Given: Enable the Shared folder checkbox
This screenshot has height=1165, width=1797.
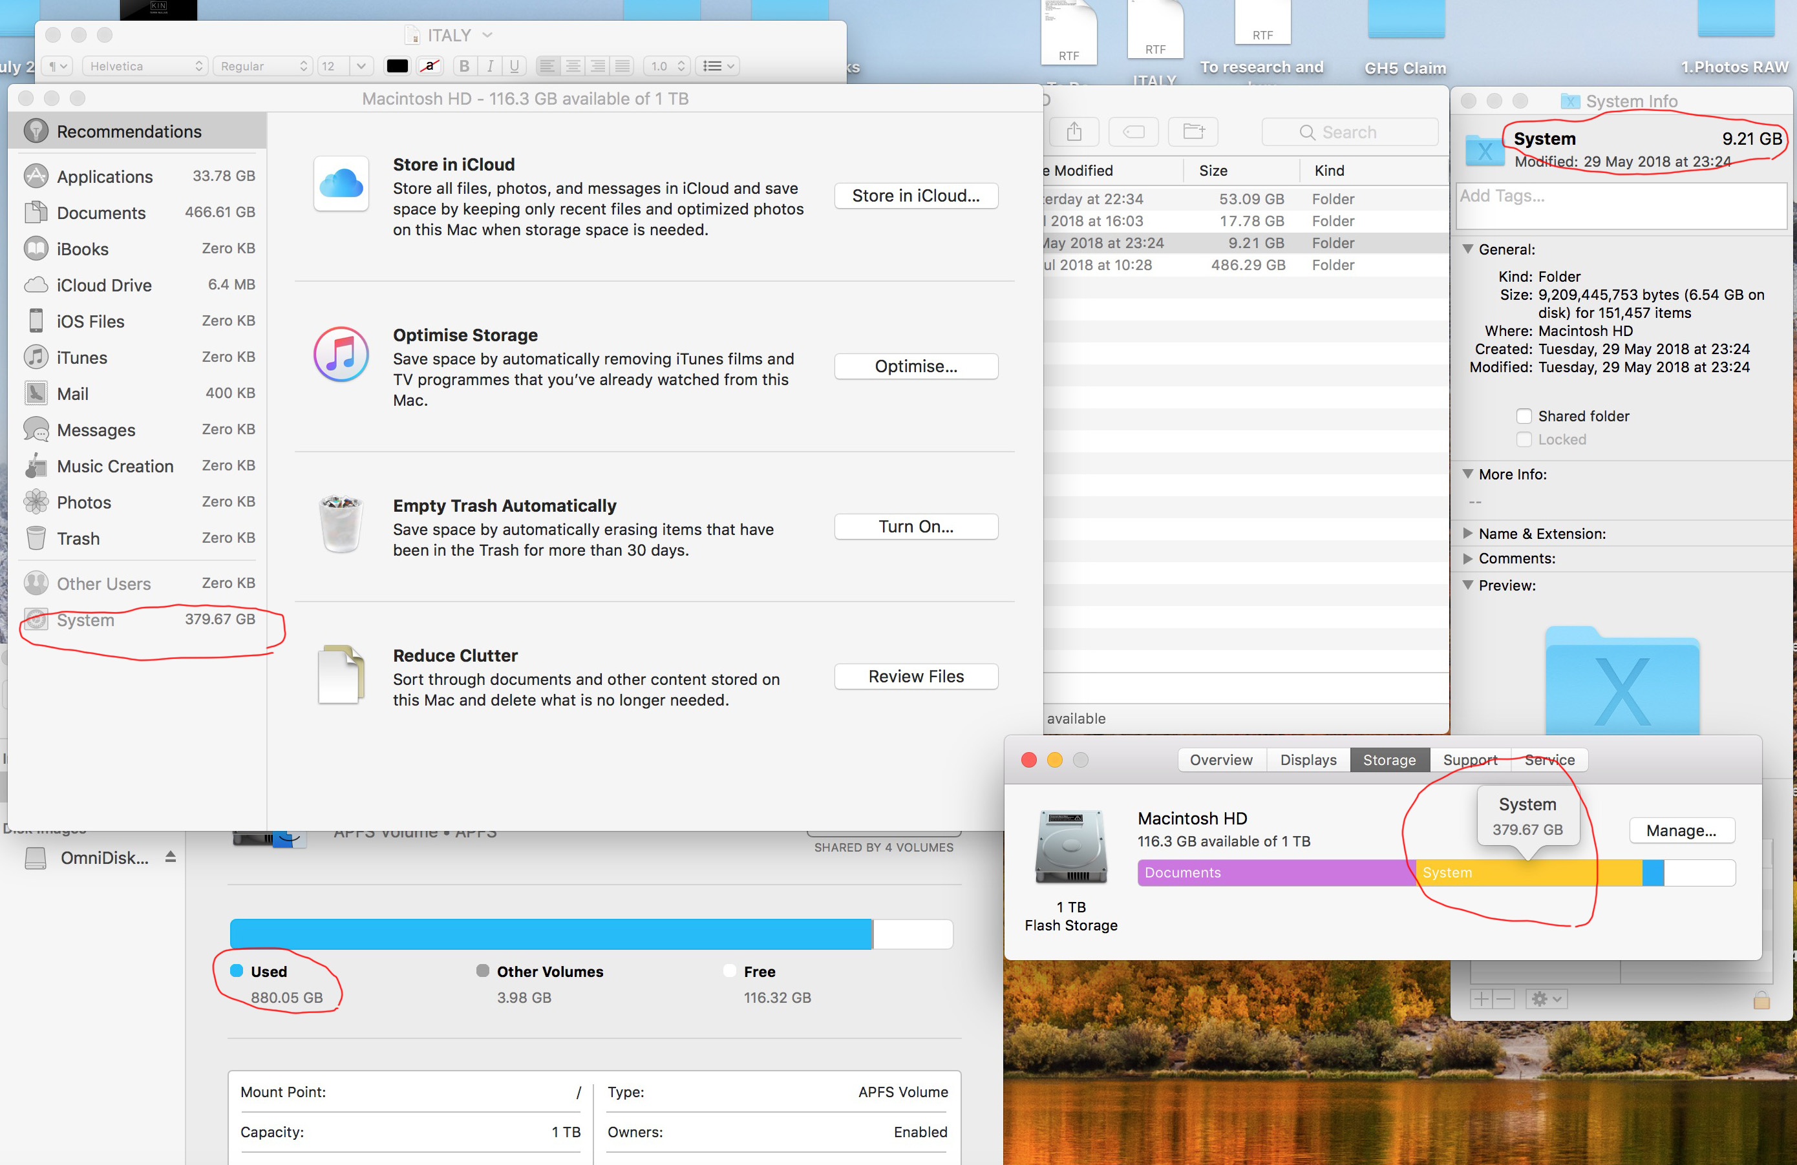Looking at the screenshot, I should point(1524,417).
